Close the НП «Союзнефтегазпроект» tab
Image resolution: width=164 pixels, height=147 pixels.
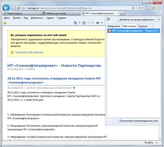118,13
